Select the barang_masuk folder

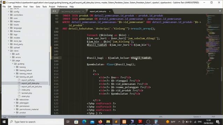click(25, 74)
